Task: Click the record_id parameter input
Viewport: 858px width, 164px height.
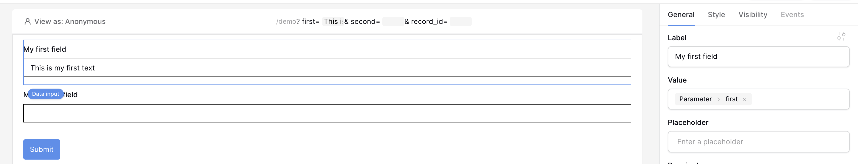Action: coord(460,21)
